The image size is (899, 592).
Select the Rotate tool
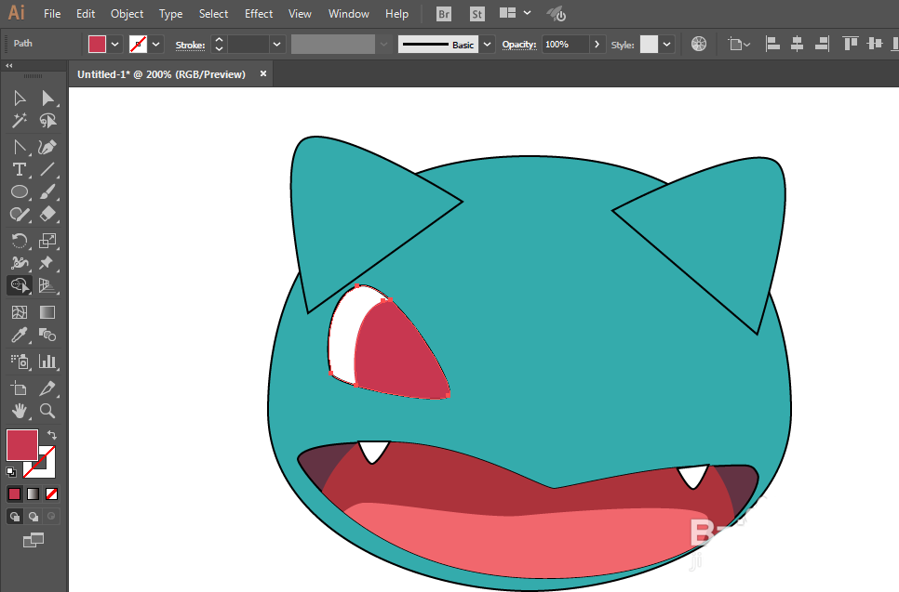coord(19,241)
